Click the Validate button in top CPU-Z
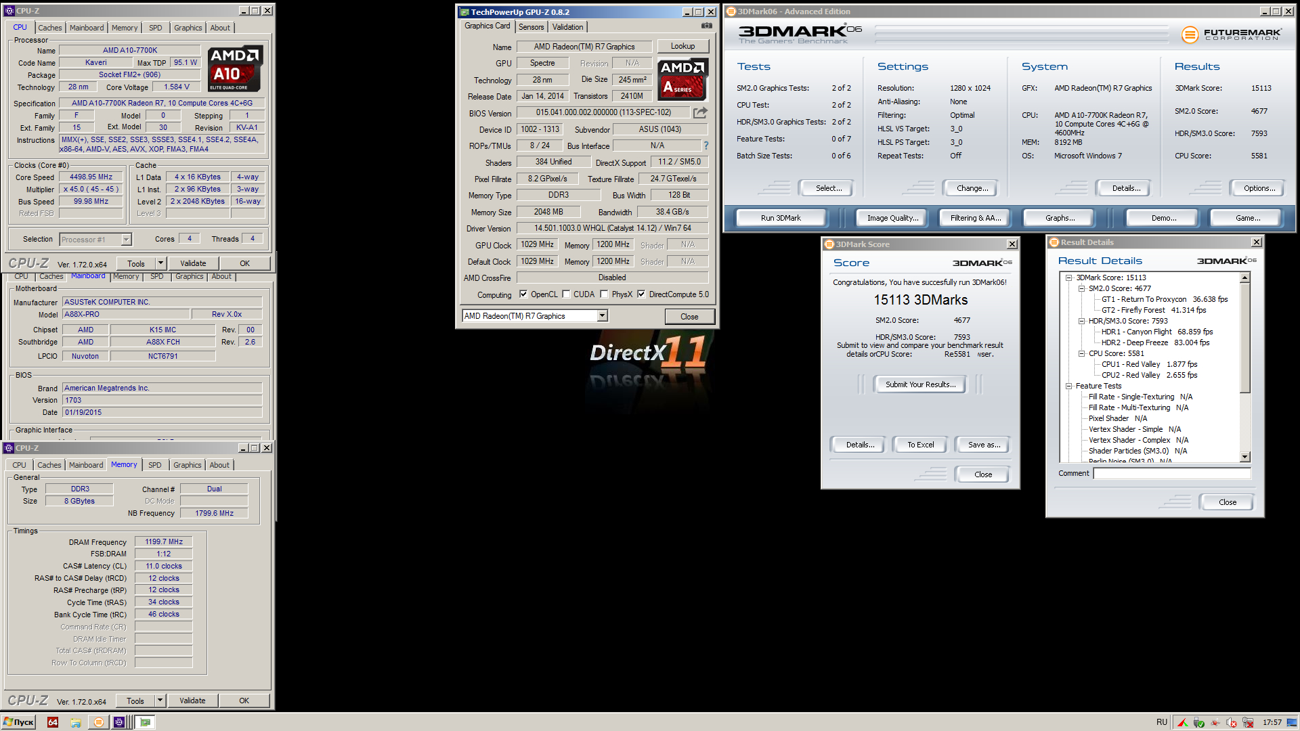The width and height of the screenshot is (1300, 731). [193, 263]
